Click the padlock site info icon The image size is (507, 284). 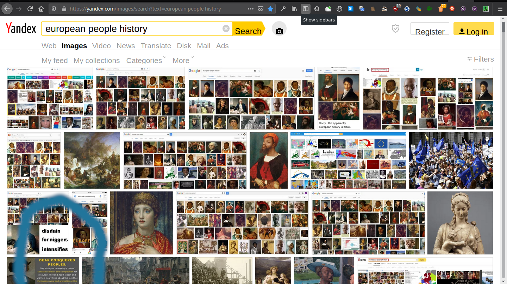[x=64, y=9]
